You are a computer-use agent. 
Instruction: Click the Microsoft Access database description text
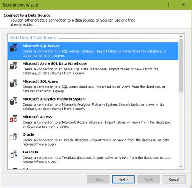click(96, 125)
